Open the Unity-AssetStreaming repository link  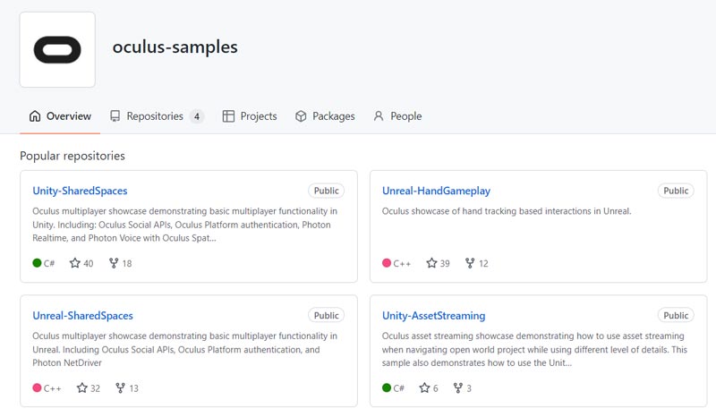(x=434, y=315)
